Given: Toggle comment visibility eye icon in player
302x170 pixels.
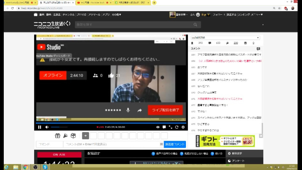Looking at the screenshot, I should [158, 127].
